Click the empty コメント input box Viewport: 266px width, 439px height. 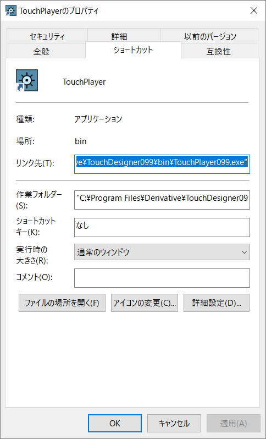click(x=162, y=278)
